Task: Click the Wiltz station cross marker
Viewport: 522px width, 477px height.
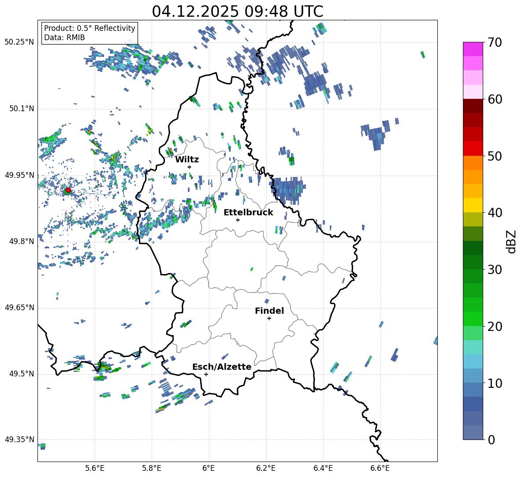Action: coord(190,167)
